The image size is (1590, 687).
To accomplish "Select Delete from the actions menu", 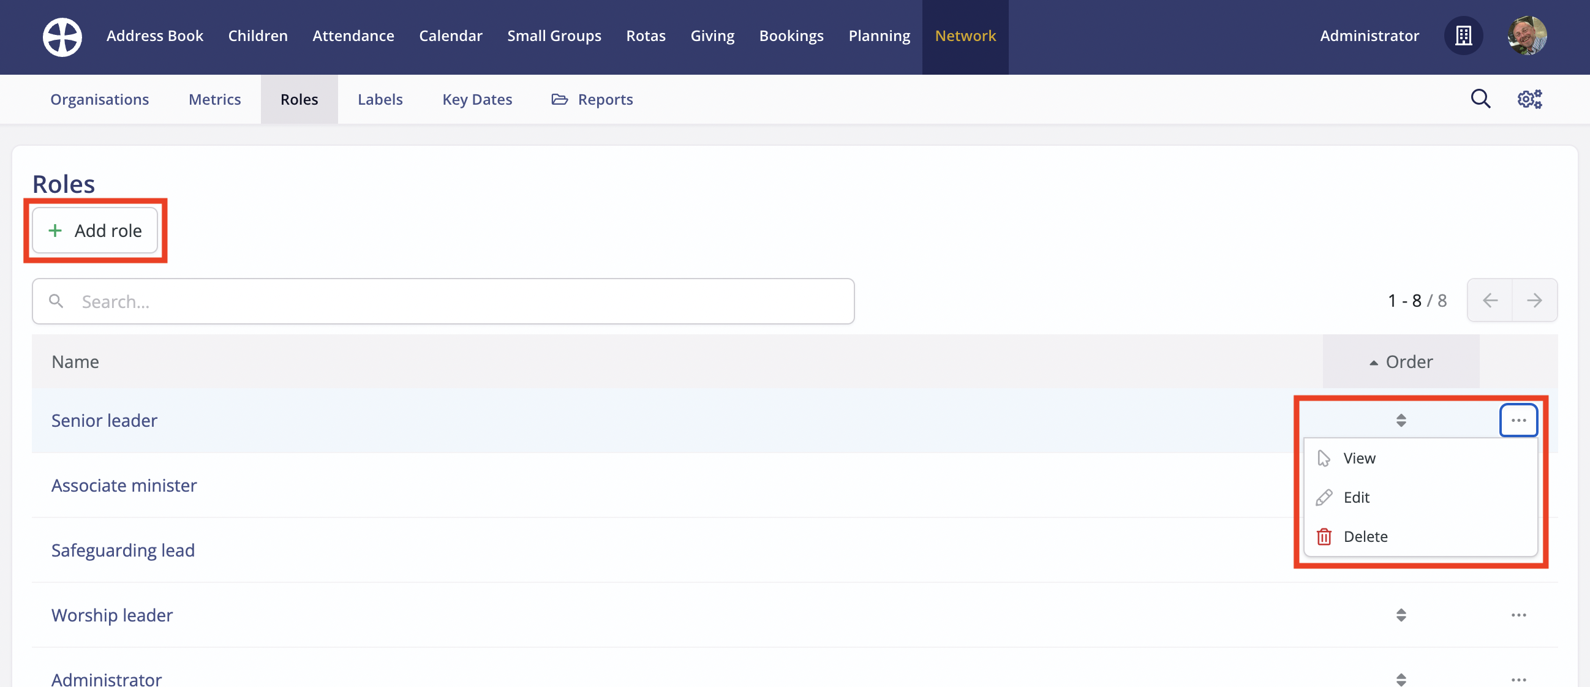I will [1365, 536].
